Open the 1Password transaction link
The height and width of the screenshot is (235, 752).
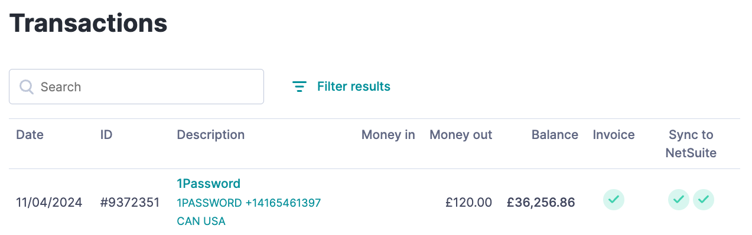[x=209, y=183]
